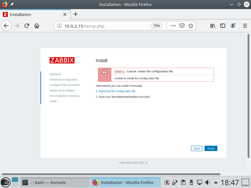Open the openSUSE application launcher
Screen dimensions: 251x188
click(x=5, y=182)
